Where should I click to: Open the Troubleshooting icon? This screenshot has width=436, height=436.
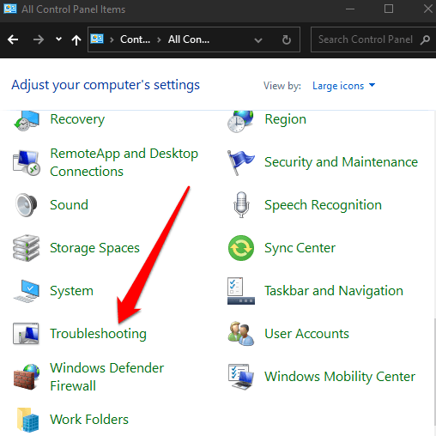26,334
